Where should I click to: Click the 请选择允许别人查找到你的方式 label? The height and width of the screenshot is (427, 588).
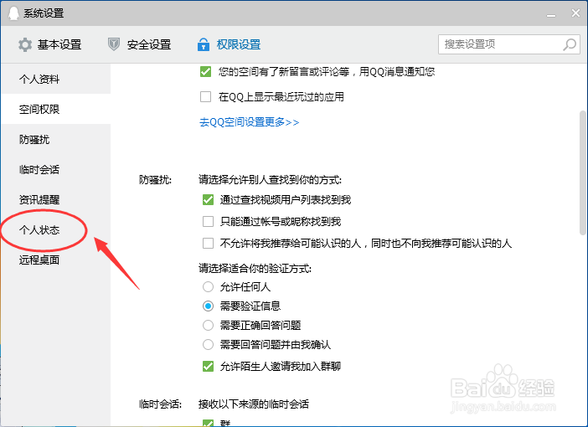(x=270, y=180)
